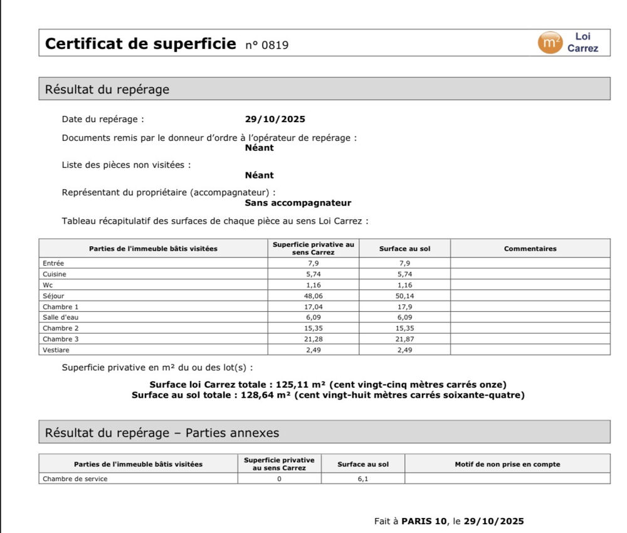Select the Vestiare row
627x533 pixels.
tap(150, 349)
